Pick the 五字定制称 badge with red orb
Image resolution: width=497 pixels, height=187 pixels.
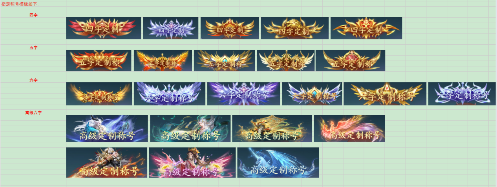point(350,60)
